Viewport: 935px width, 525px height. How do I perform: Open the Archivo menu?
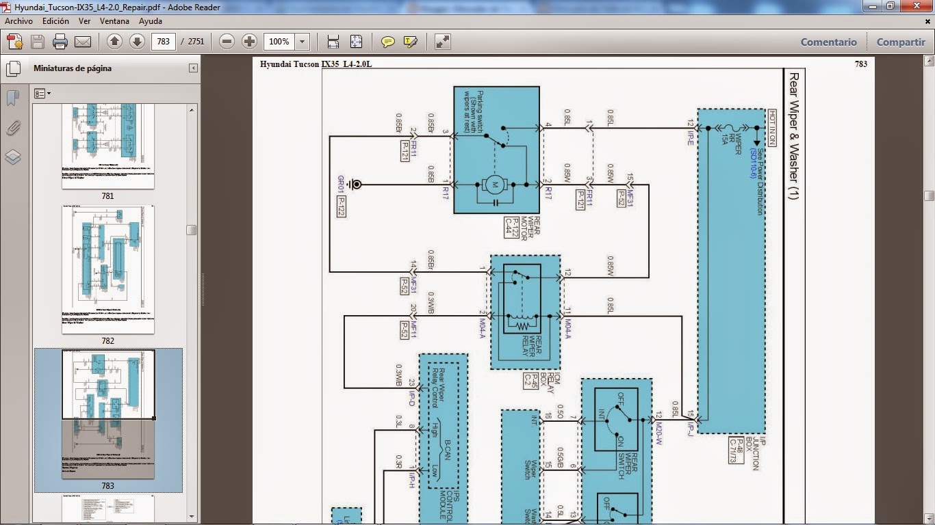point(19,21)
